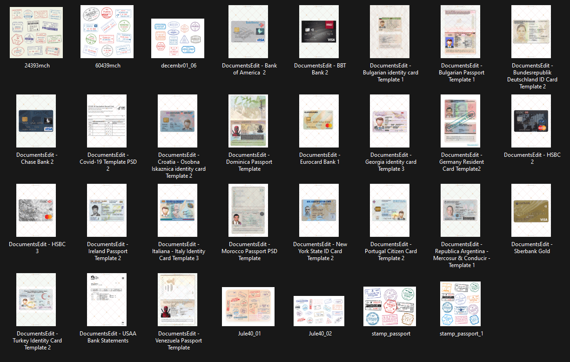This screenshot has width=570, height=362.
Task: Click the Covid-19 Template PSD 2 file name
Action: point(107,162)
